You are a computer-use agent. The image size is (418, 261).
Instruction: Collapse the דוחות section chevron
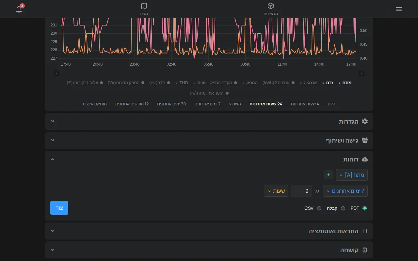(x=53, y=159)
